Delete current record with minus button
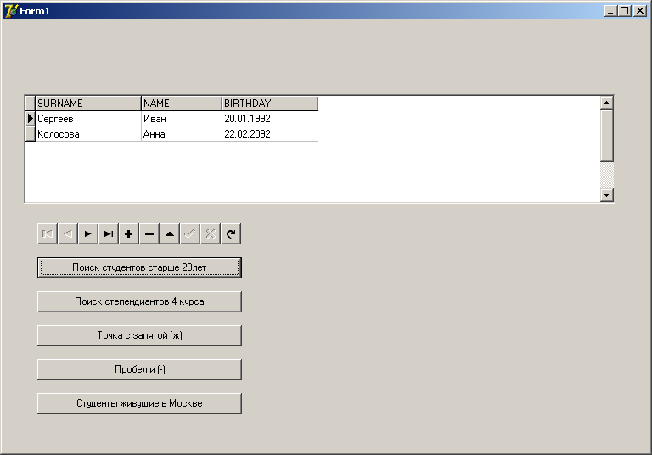The height and width of the screenshot is (455, 652). pyautogui.click(x=149, y=233)
